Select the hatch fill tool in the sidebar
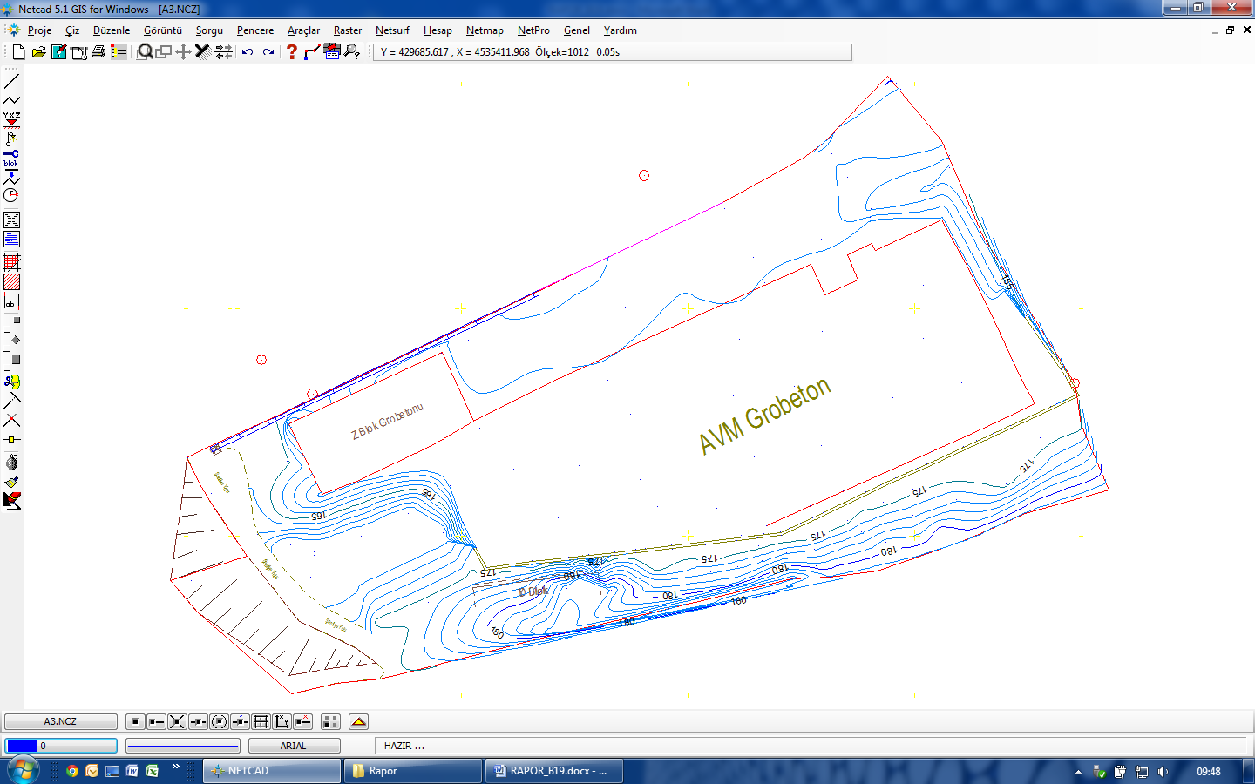The image size is (1255, 784). click(x=11, y=282)
